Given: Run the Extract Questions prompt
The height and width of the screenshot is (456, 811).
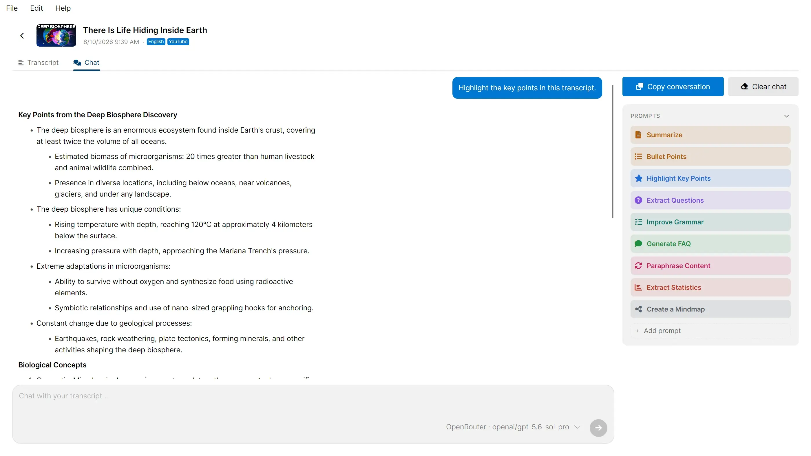Looking at the screenshot, I should click(x=710, y=200).
